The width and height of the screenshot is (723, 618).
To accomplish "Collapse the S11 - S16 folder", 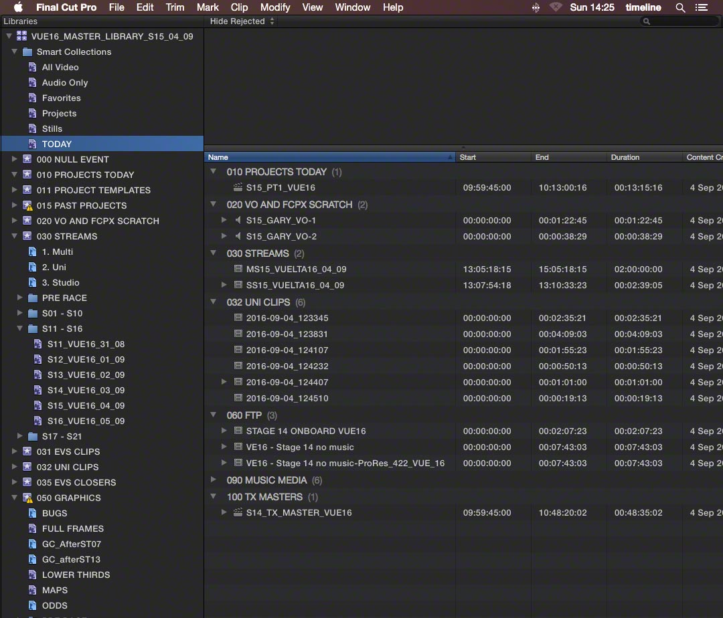I will point(20,328).
